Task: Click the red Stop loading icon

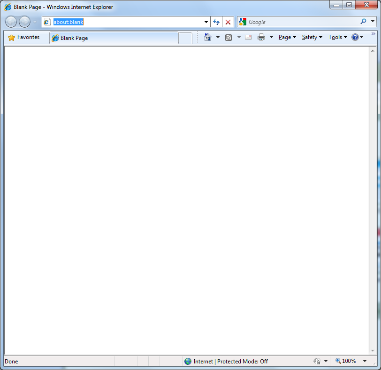Action: click(x=228, y=22)
